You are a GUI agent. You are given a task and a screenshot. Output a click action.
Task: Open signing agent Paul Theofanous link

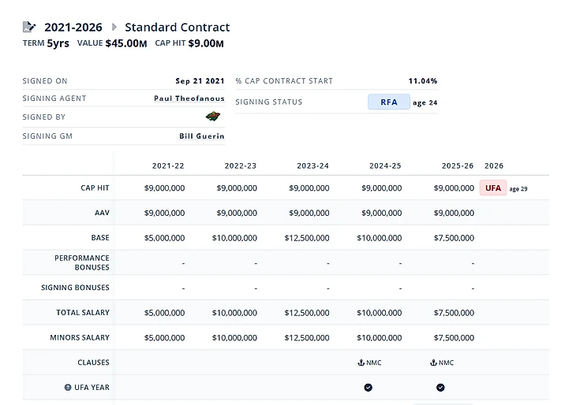pos(189,98)
